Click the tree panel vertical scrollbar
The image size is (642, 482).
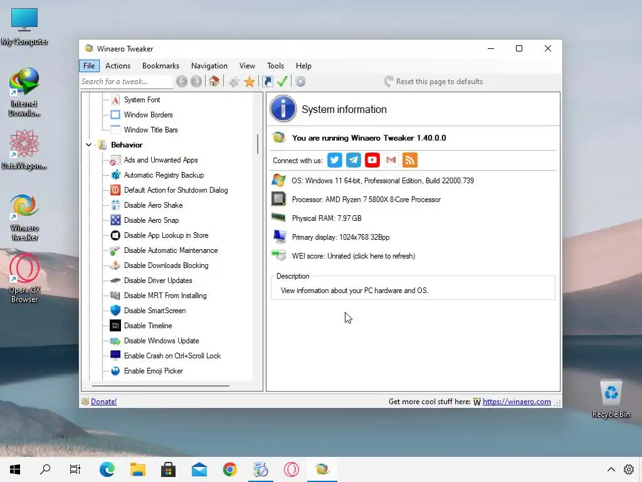258,144
